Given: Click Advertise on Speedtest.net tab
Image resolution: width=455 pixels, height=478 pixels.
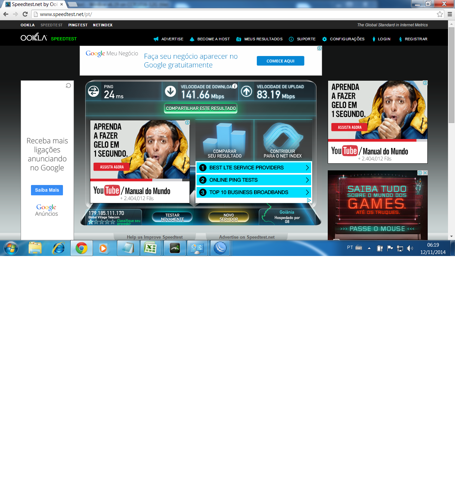Looking at the screenshot, I should tap(247, 237).
